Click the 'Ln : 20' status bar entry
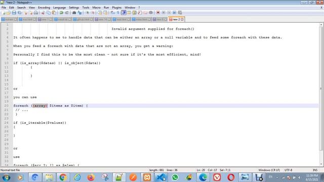 [x=200, y=170]
